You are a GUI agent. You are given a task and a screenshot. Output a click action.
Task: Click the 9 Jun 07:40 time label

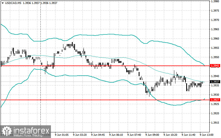point(134,135)
